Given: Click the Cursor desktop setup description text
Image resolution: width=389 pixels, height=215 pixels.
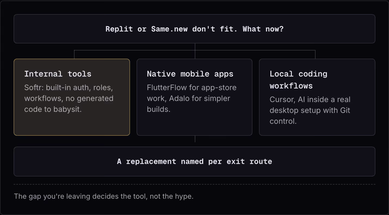Looking at the screenshot, I should (310, 110).
